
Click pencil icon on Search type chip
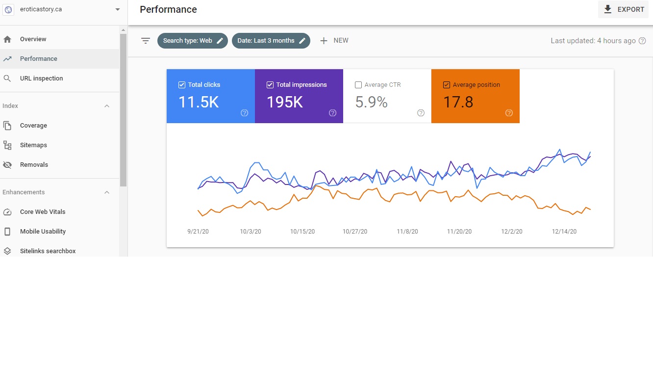[x=220, y=41]
